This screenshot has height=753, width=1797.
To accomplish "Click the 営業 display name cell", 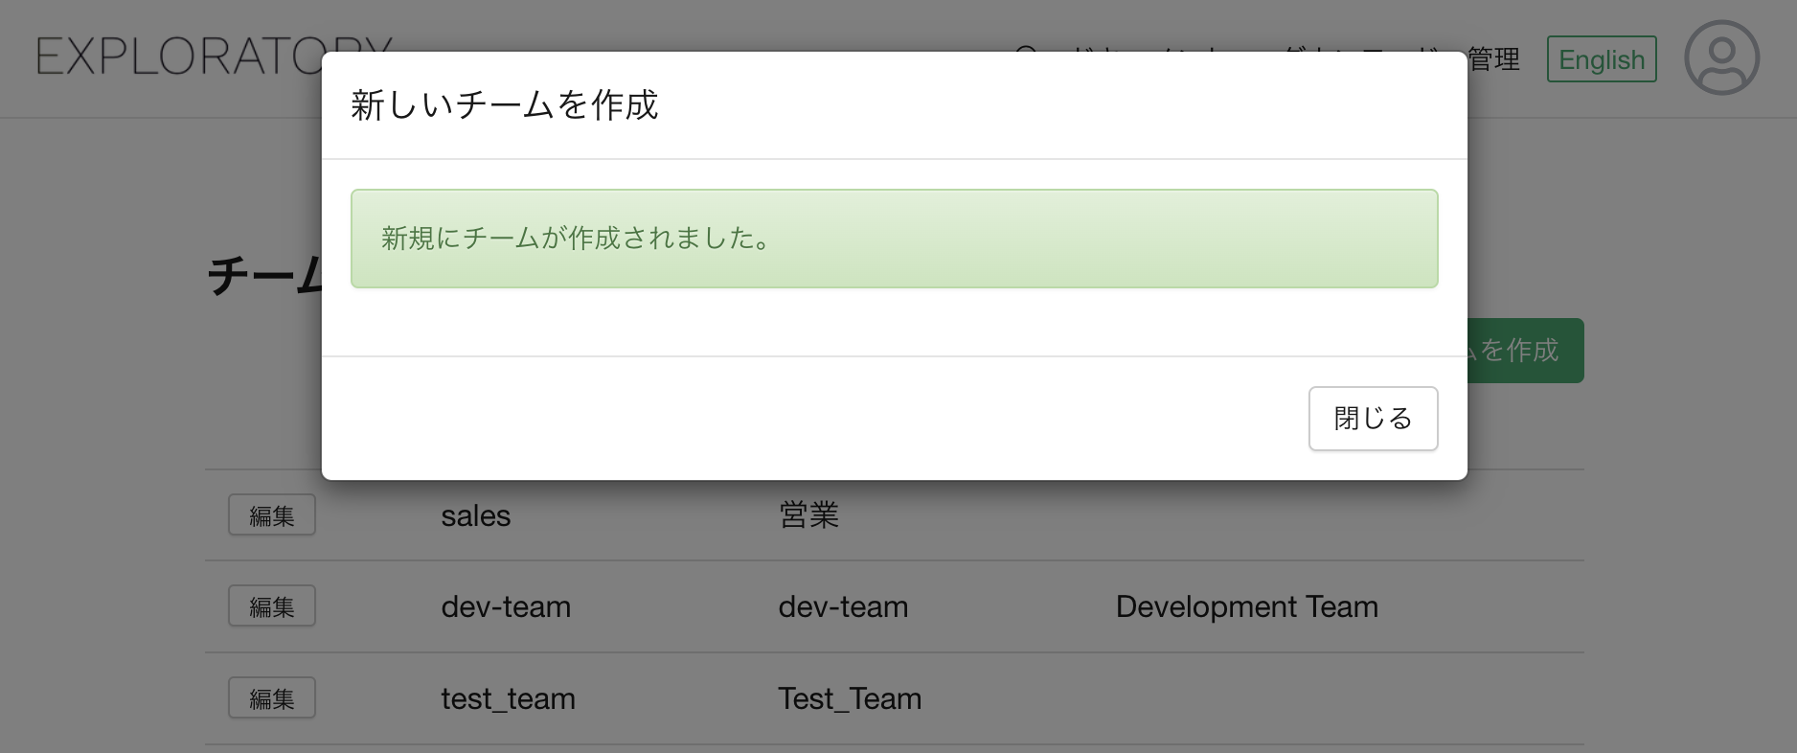I will click(x=808, y=516).
